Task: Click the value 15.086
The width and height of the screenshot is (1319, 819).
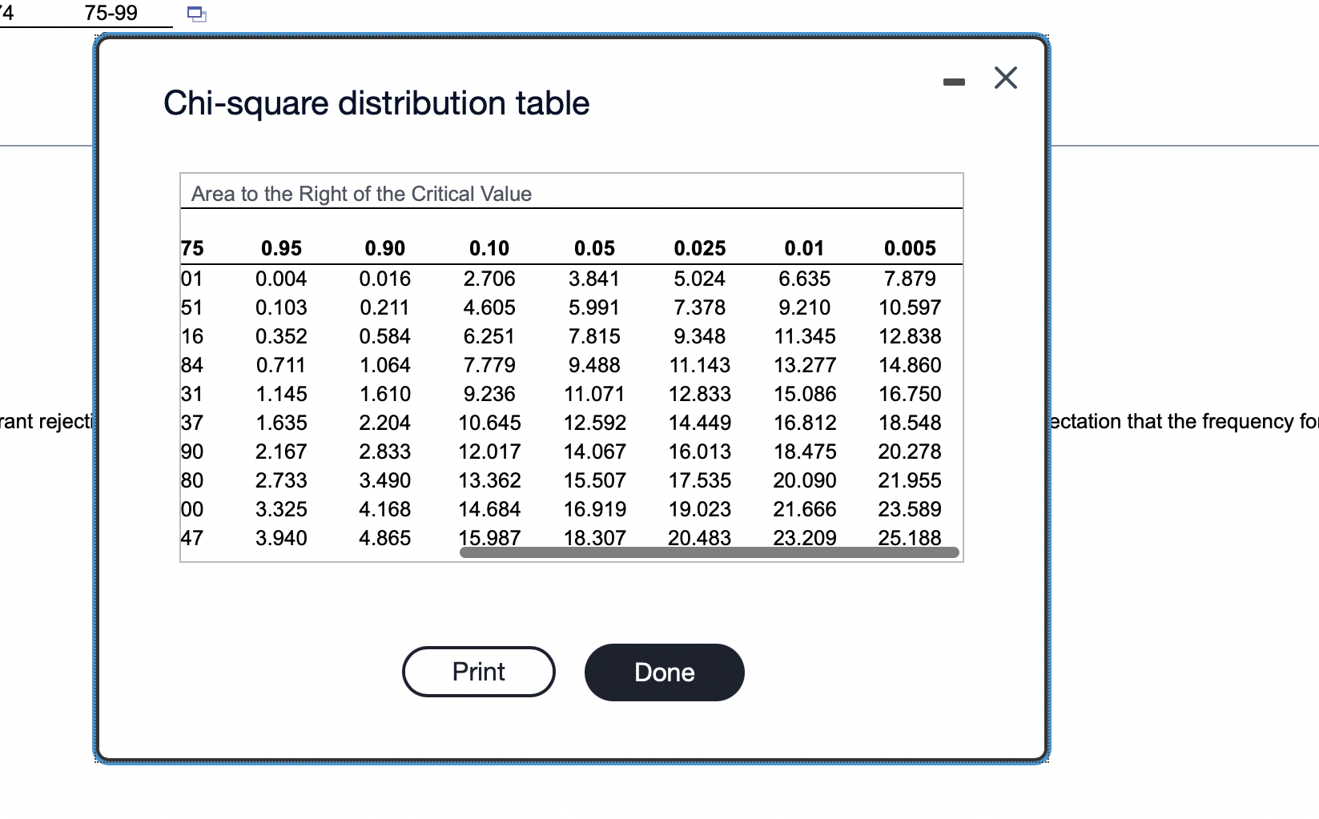Action: (x=805, y=394)
